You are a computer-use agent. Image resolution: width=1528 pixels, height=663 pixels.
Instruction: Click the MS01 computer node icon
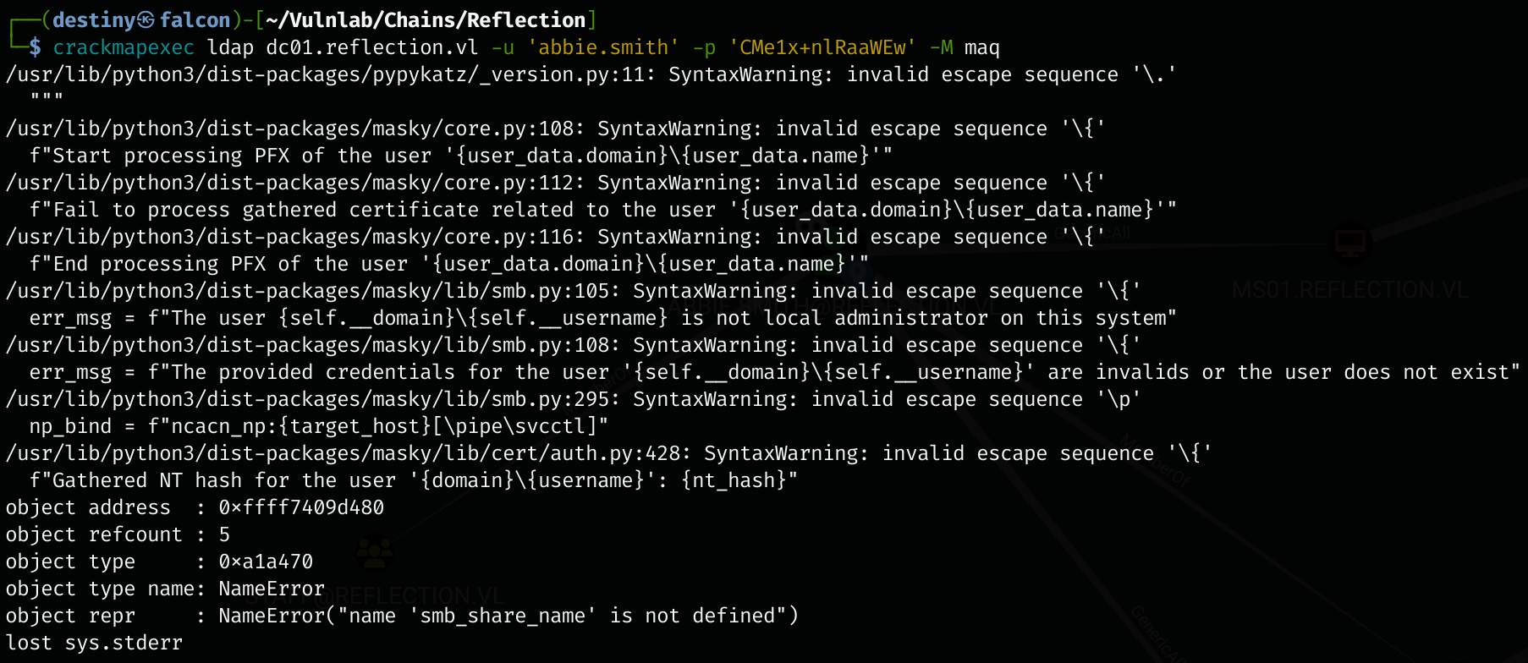[x=1349, y=244]
